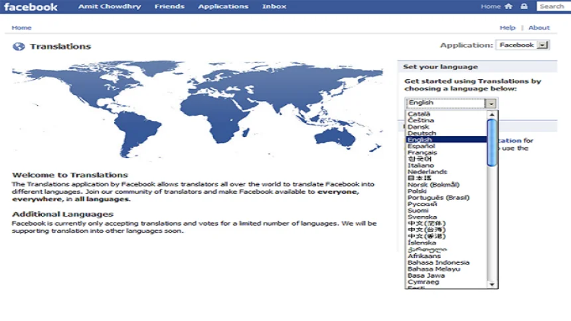Open the Applications menu
This screenshot has width=571, height=321.
pos(223,6)
